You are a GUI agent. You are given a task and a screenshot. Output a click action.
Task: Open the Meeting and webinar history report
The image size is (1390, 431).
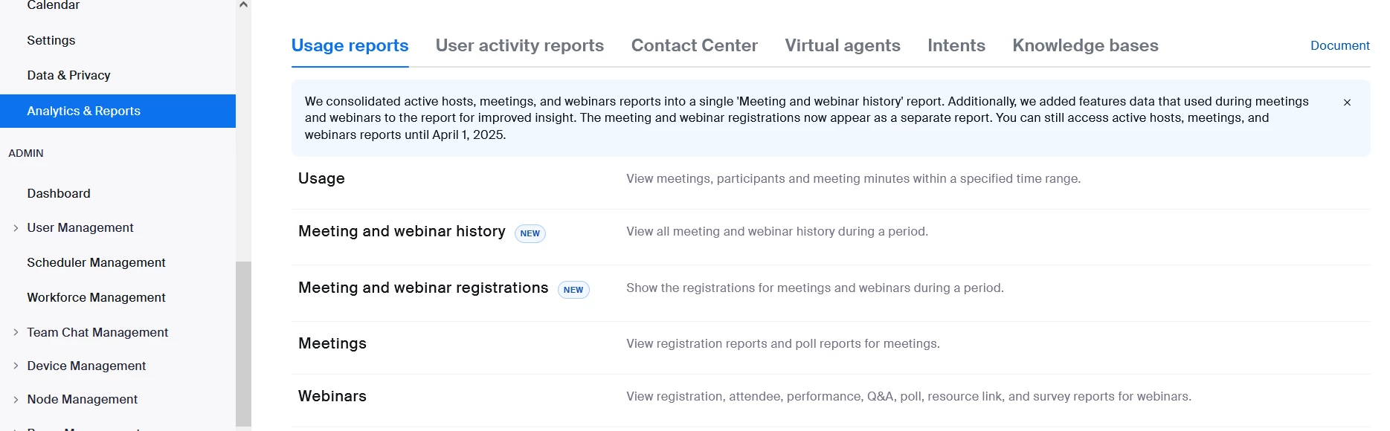(402, 231)
